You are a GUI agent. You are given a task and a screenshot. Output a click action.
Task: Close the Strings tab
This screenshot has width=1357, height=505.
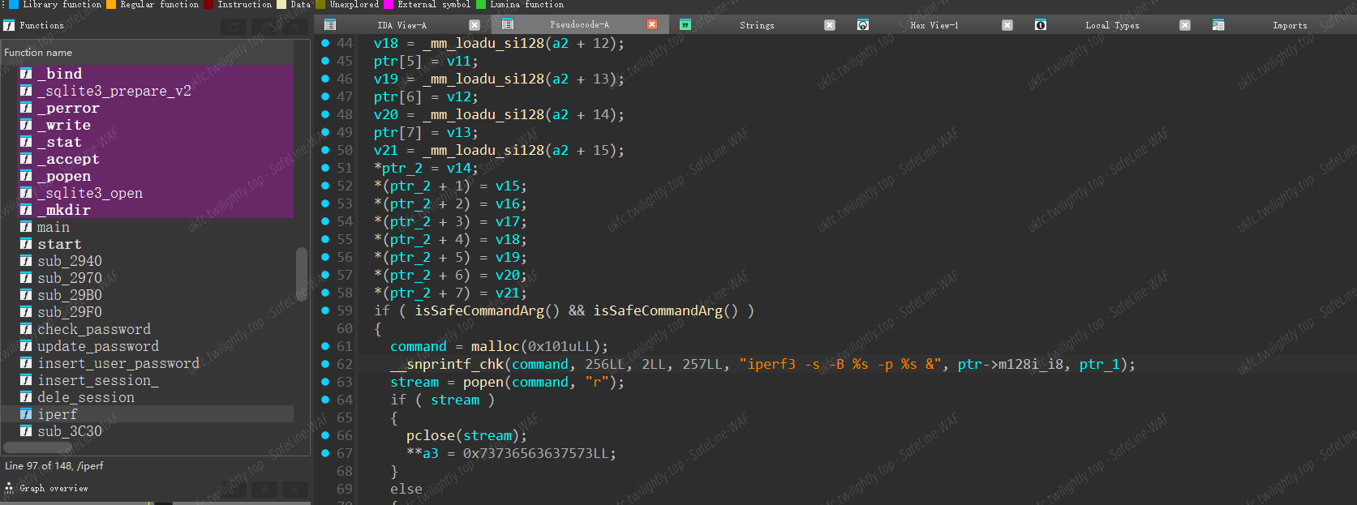point(830,25)
